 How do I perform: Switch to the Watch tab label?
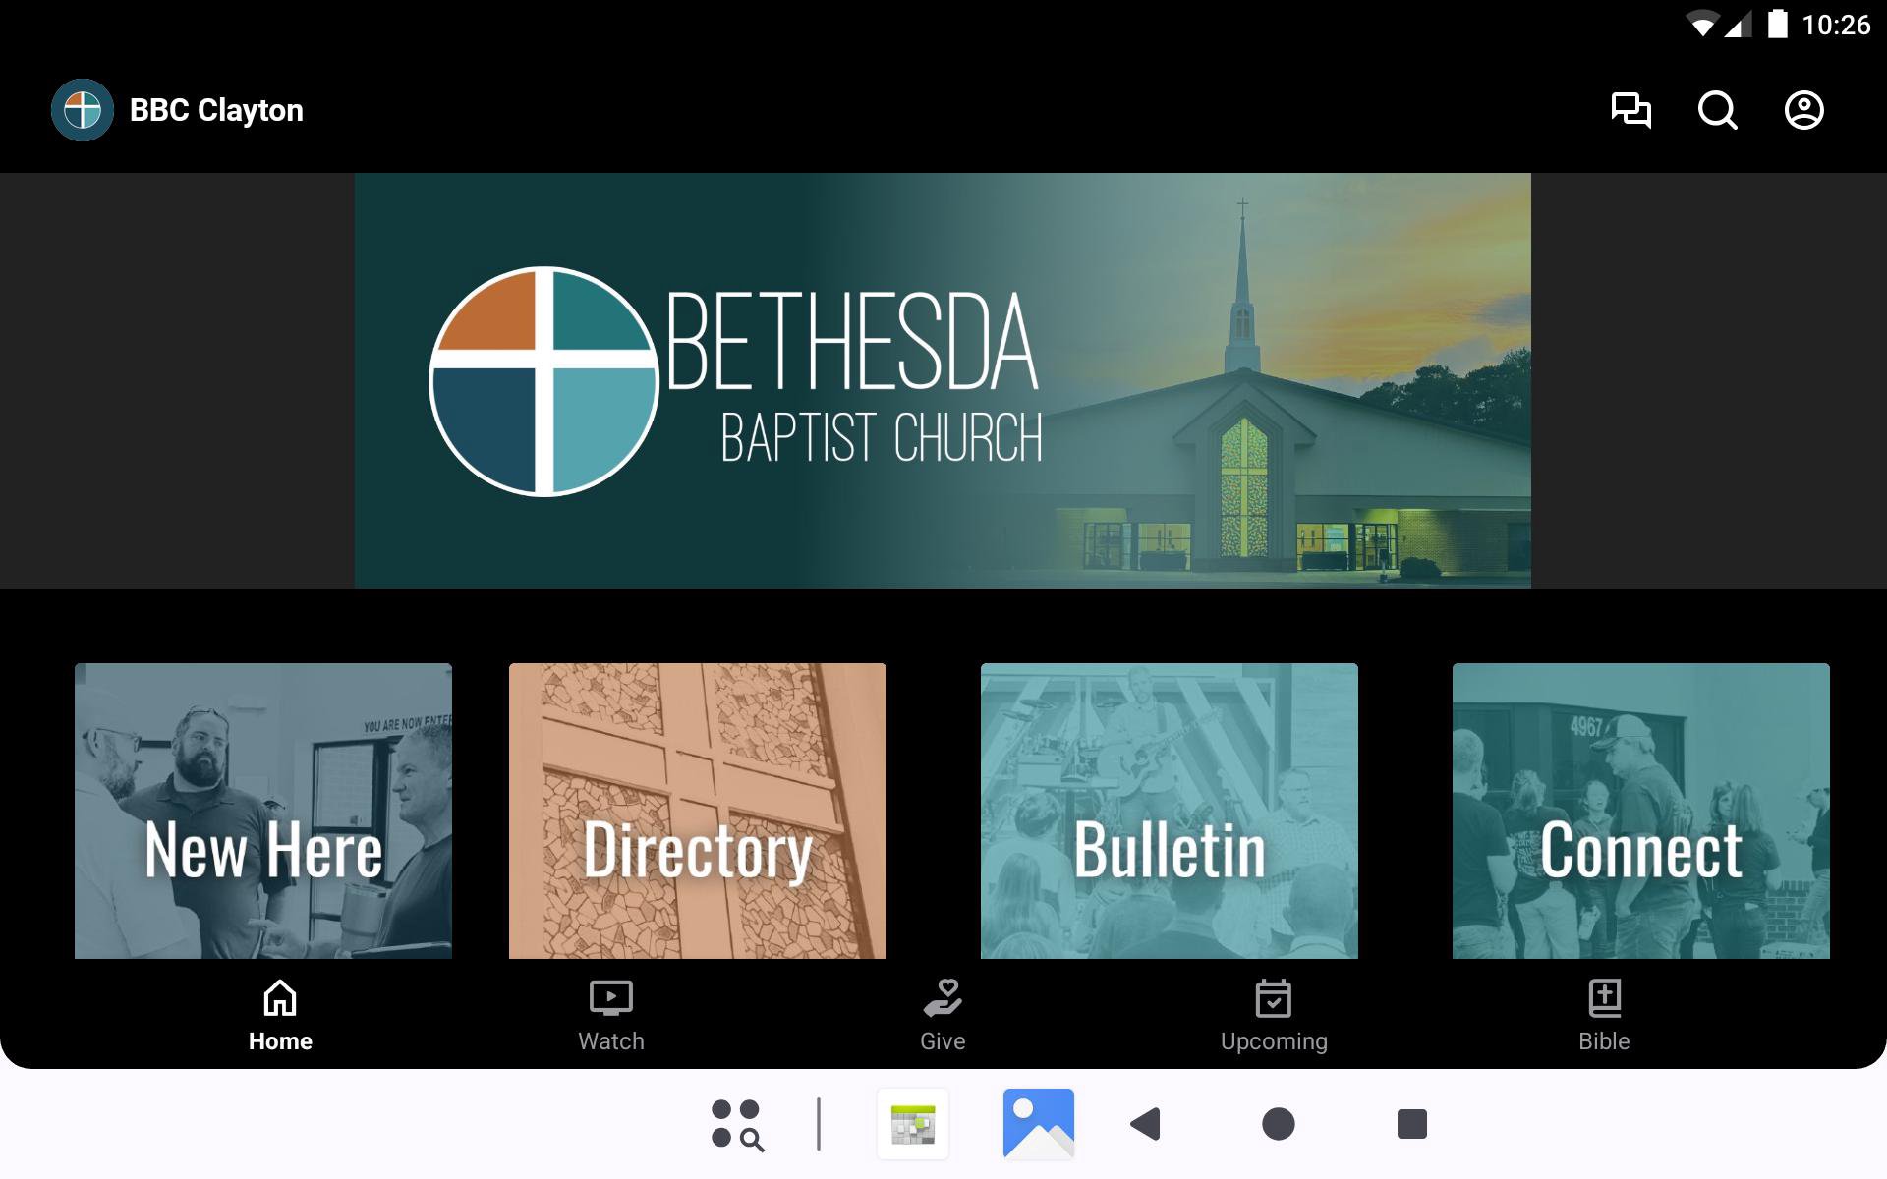(x=610, y=1041)
